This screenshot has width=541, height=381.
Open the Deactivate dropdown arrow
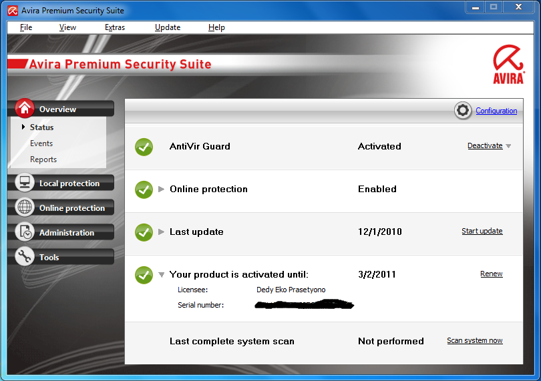(x=508, y=146)
